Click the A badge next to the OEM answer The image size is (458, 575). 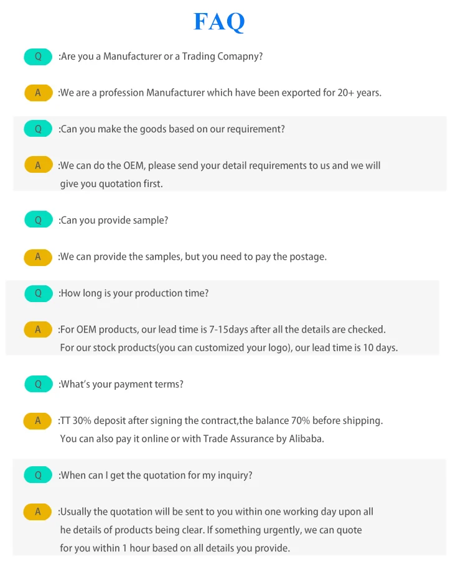[38, 165]
